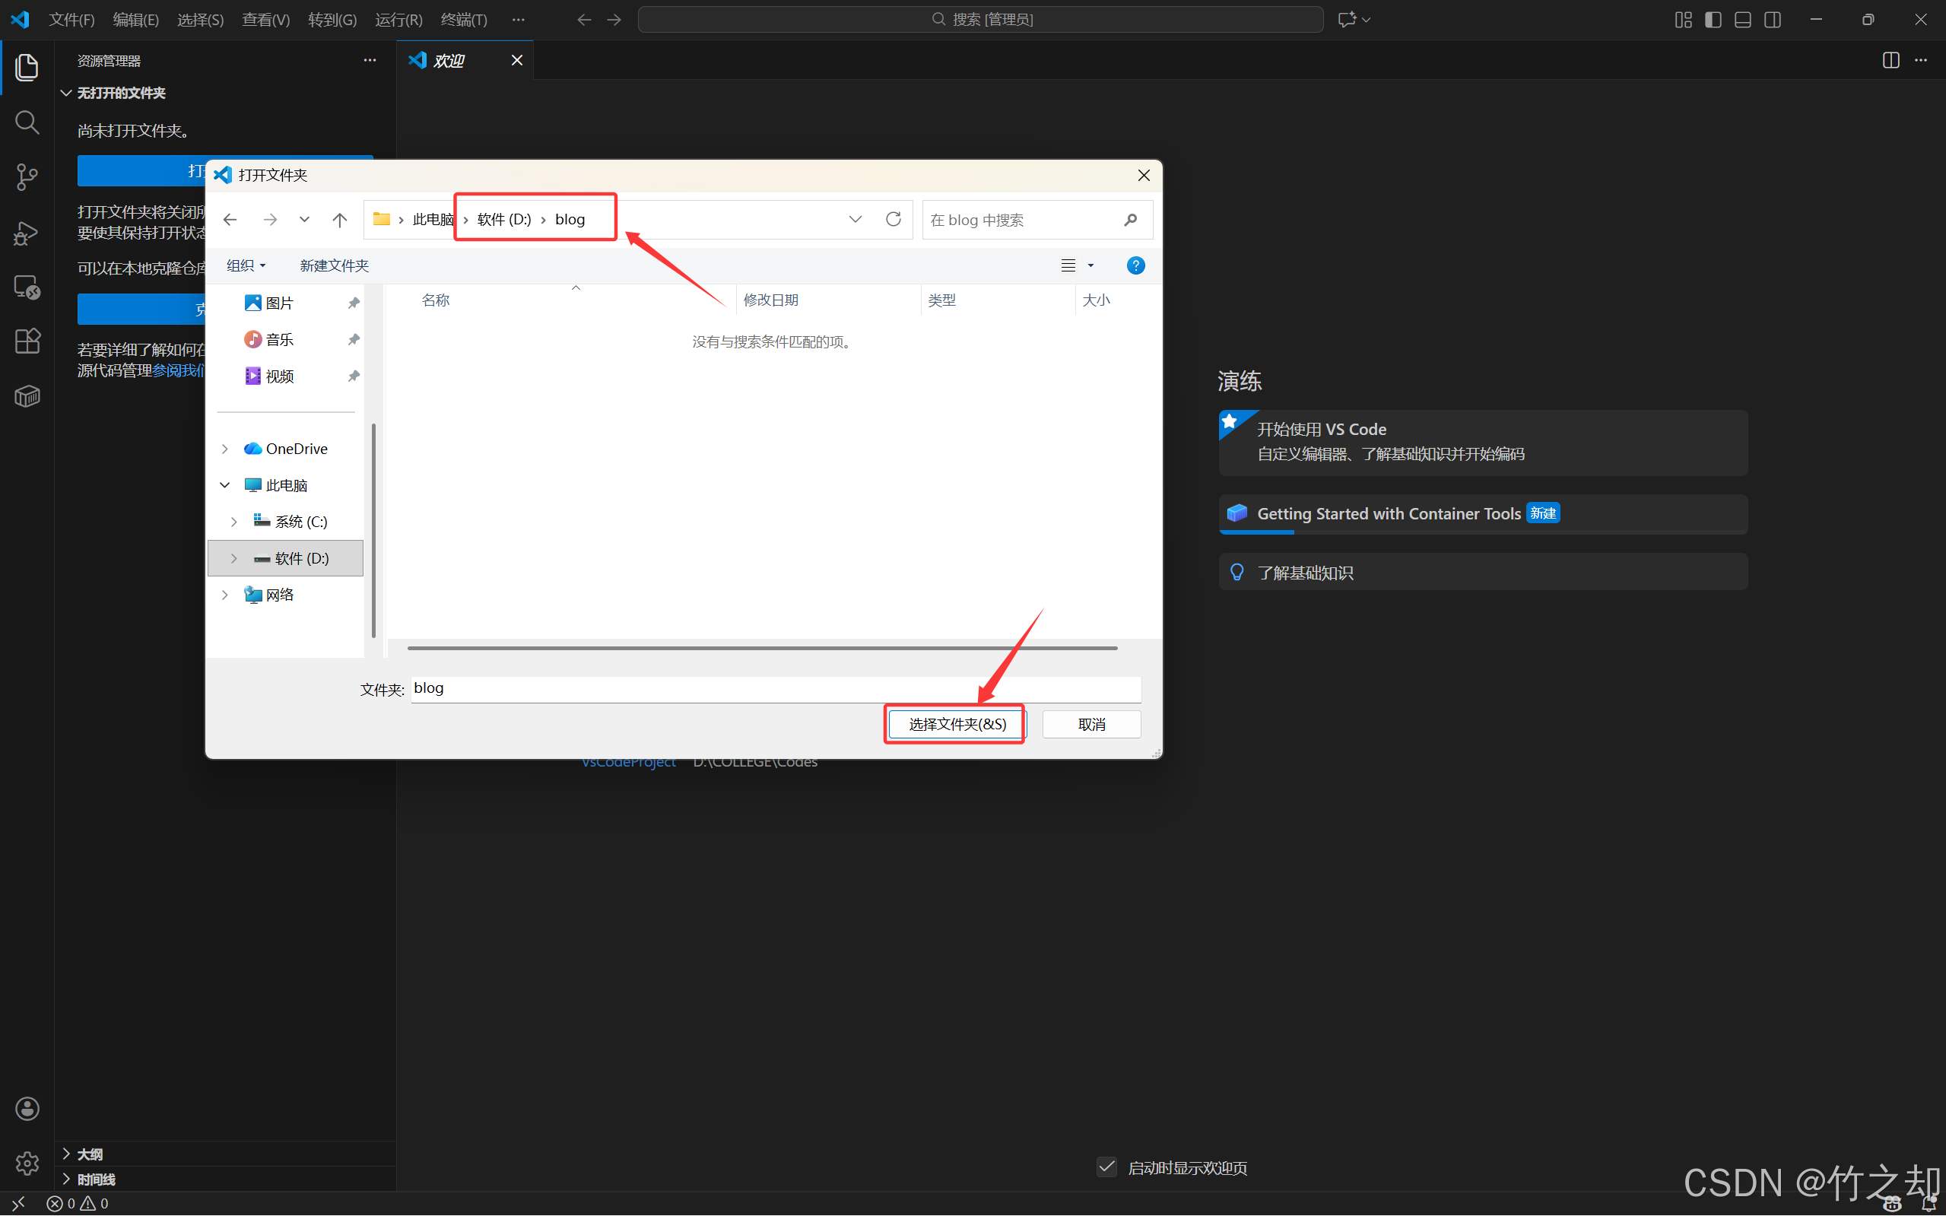Toggle primary side bar layout icon

pos(1712,19)
